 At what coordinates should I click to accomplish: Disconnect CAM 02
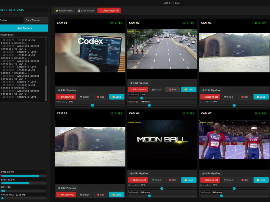[x=138, y=90]
